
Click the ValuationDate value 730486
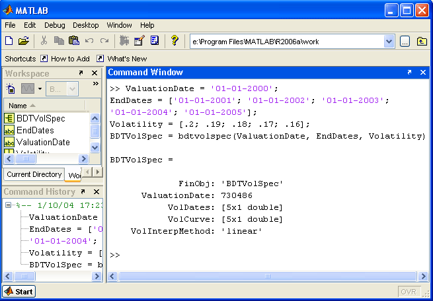(237, 195)
